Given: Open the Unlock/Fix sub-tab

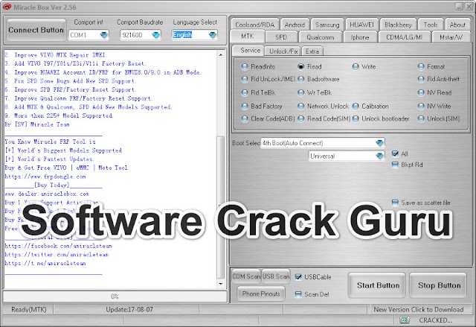Looking at the screenshot, I should pos(283,51).
